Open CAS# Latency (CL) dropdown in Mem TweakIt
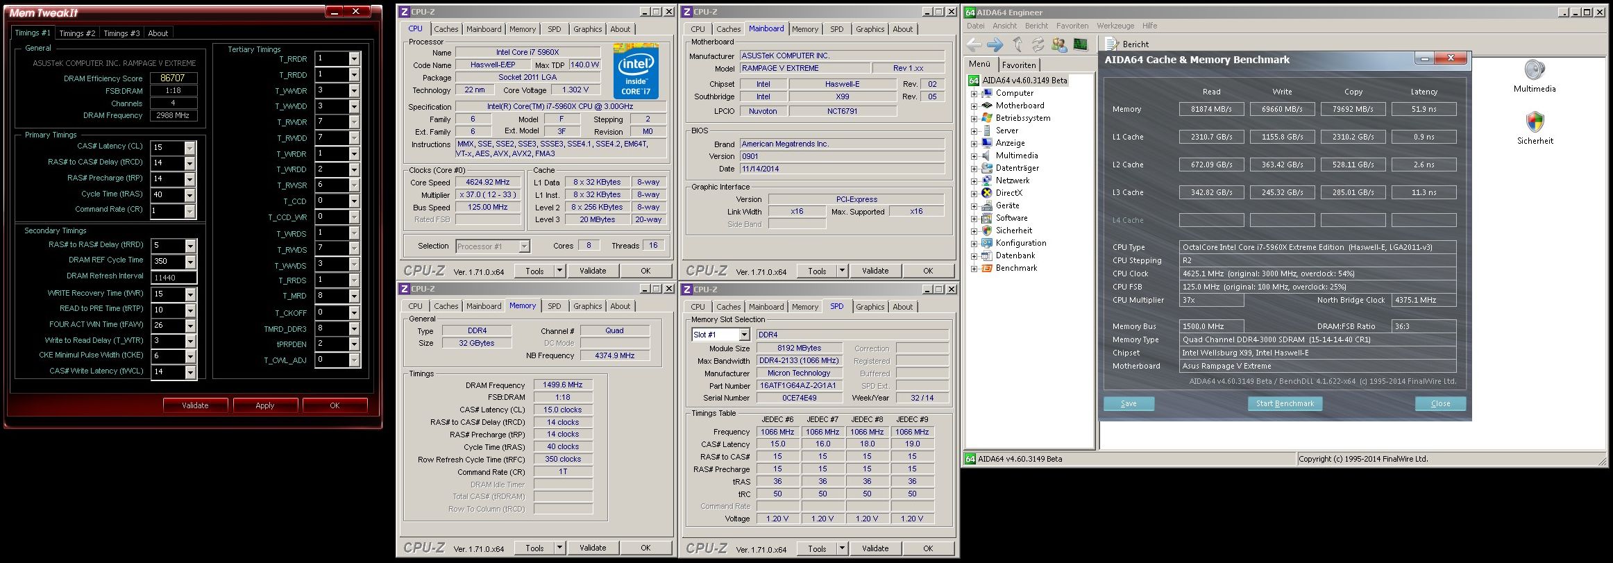Screen dimensions: 1613x563 [189, 148]
